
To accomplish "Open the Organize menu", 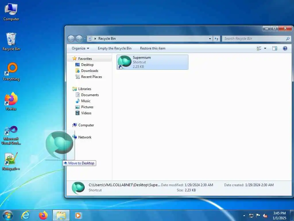I will click(x=80, y=48).
